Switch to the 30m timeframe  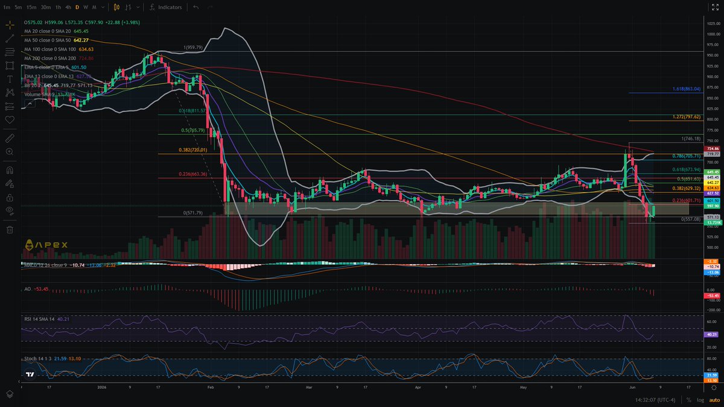[46, 7]
